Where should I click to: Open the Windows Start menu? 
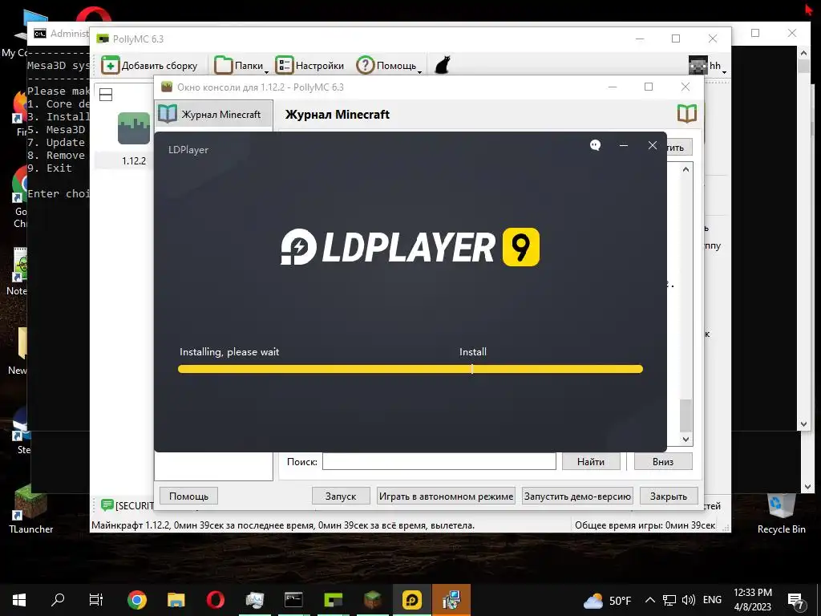coord(19,600)
